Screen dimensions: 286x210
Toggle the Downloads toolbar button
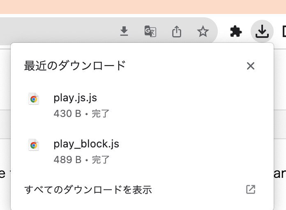[262, 31]
